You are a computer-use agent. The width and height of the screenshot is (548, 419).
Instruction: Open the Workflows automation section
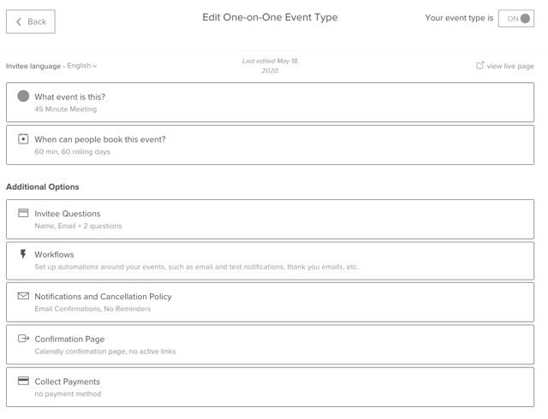[270, 260]
